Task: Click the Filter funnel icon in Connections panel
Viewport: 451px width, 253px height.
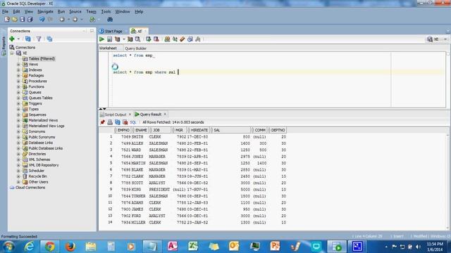Action: [39, 39]
